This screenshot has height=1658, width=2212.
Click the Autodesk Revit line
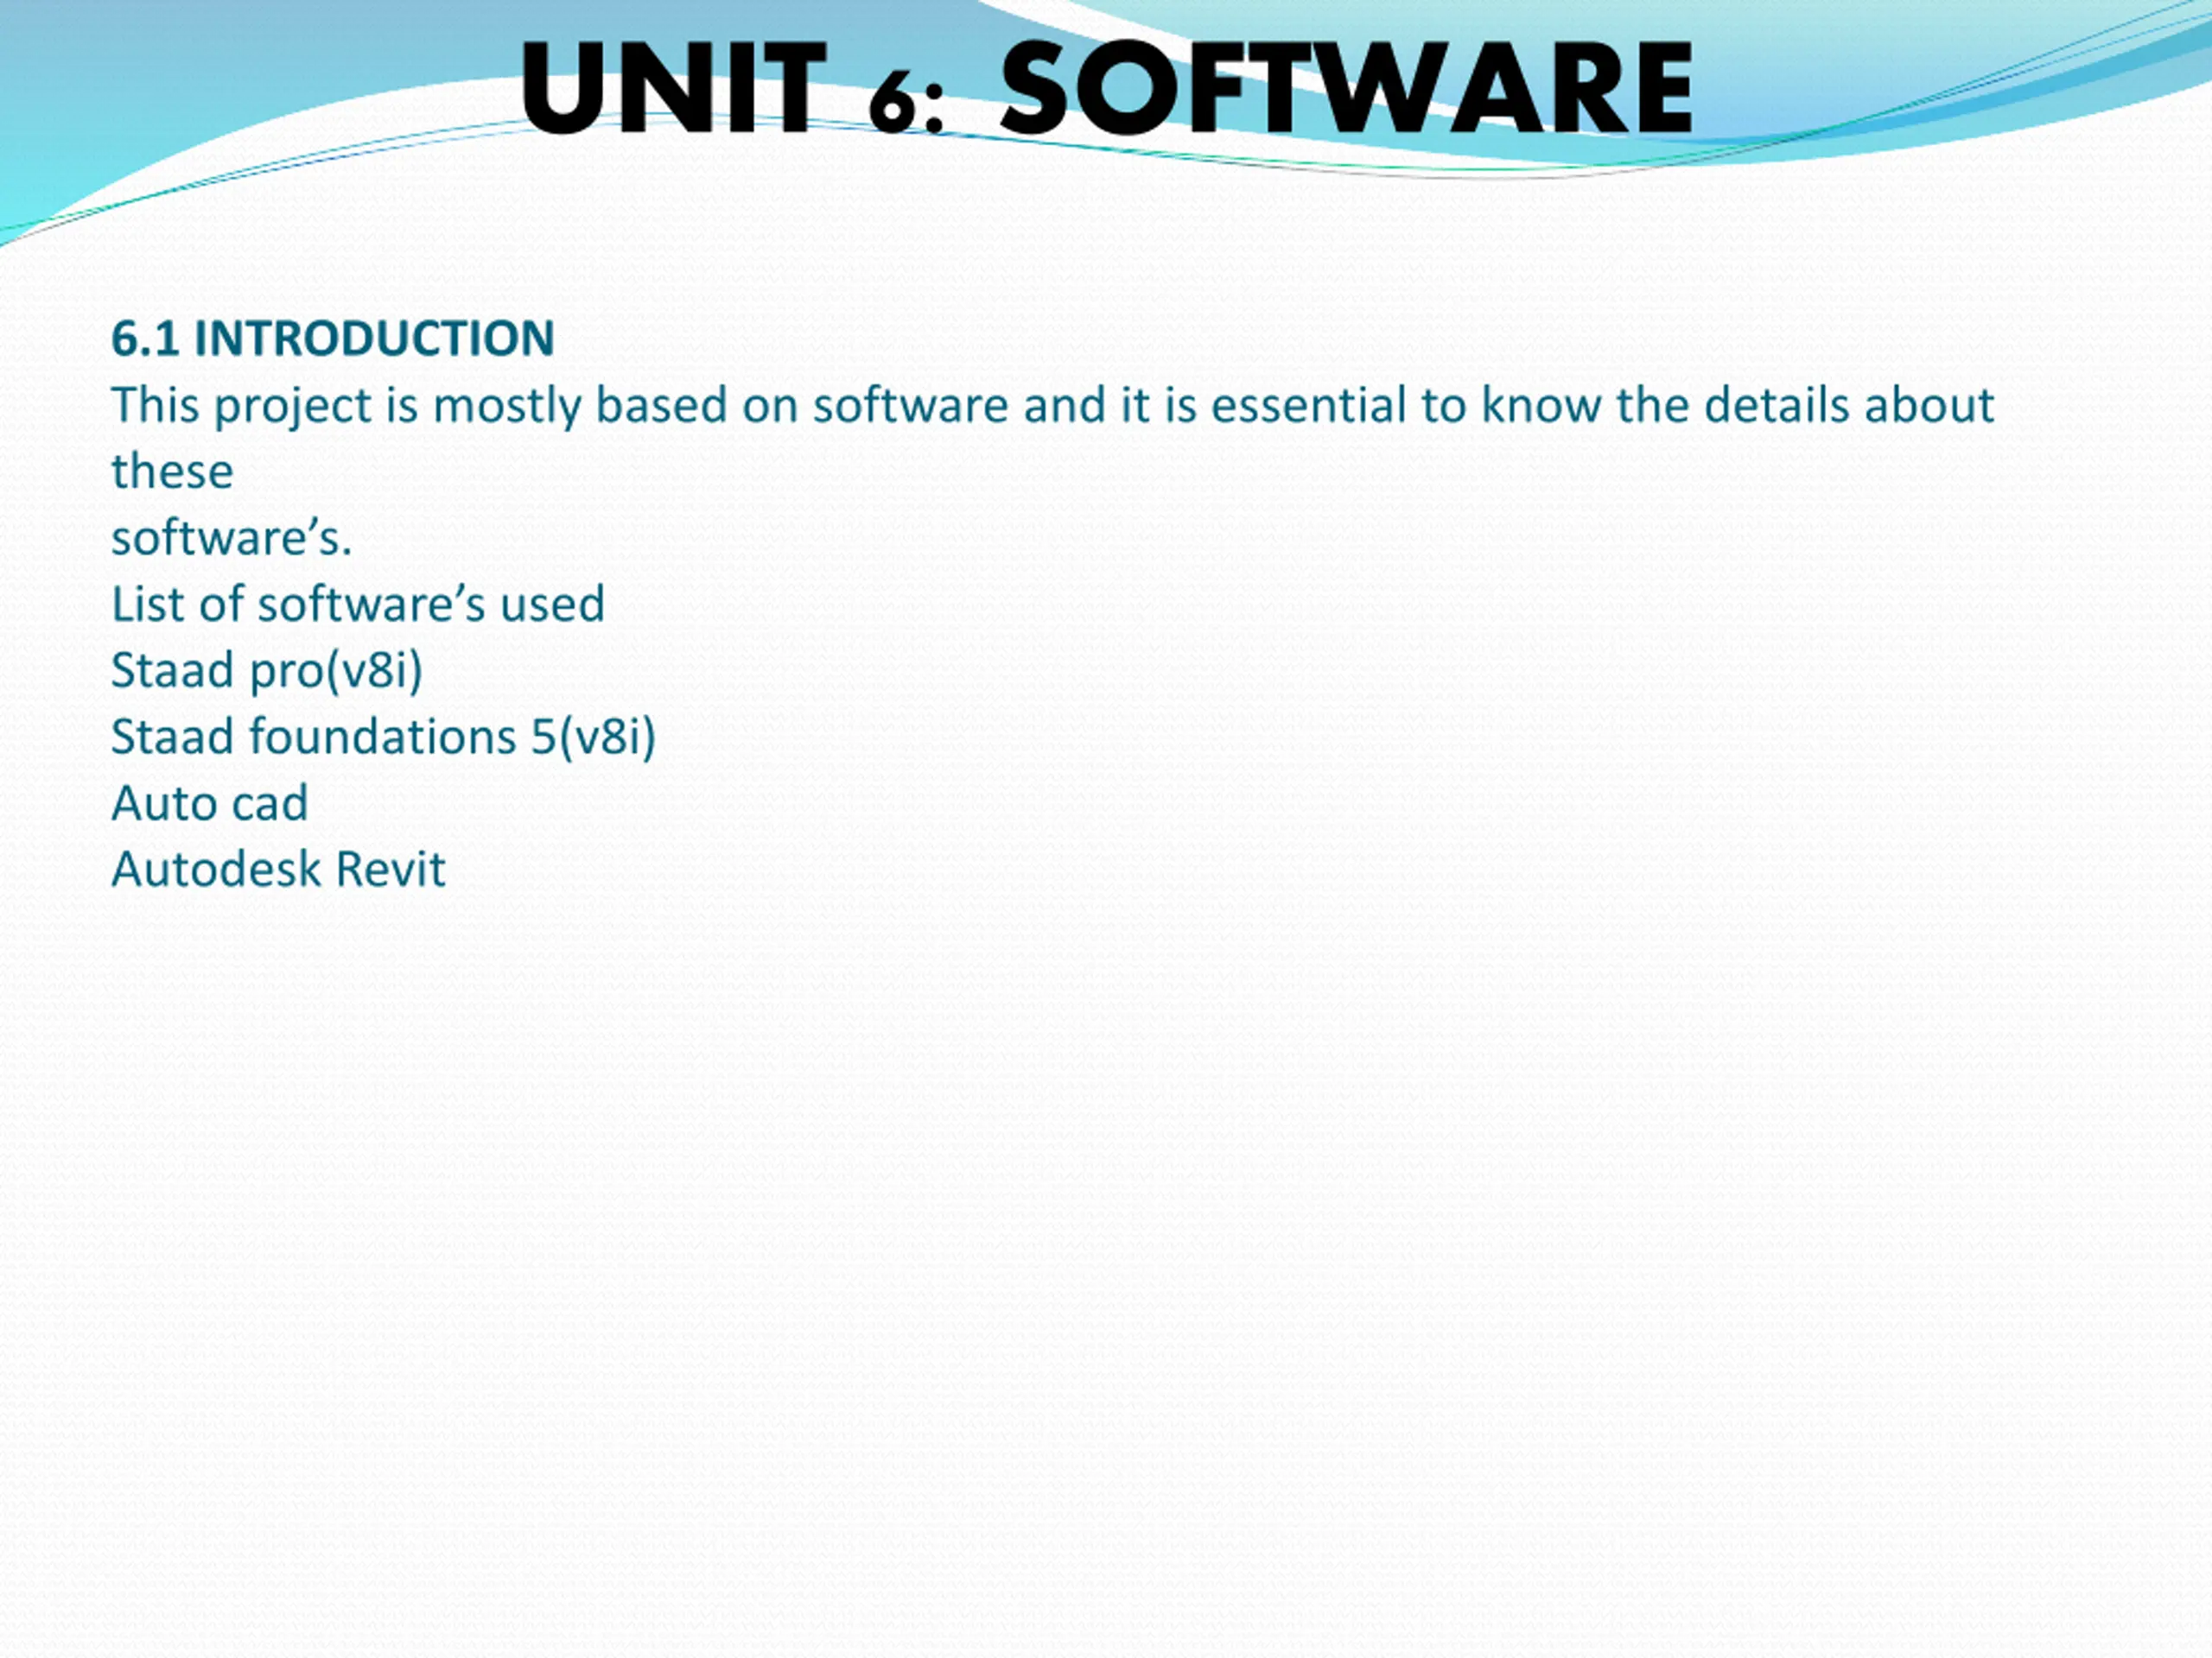(x=278, y=870)
